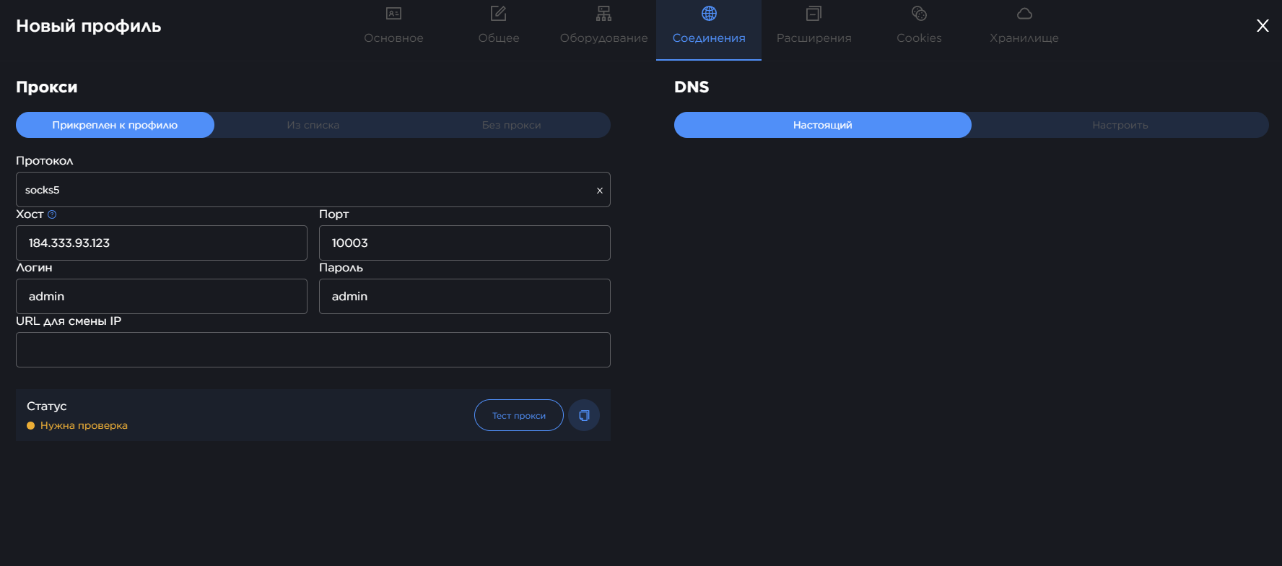Viewport: 1282px width, 566px height.
Task: Select Прикреплен к профилю proxy mode
Action: point(115,125)
